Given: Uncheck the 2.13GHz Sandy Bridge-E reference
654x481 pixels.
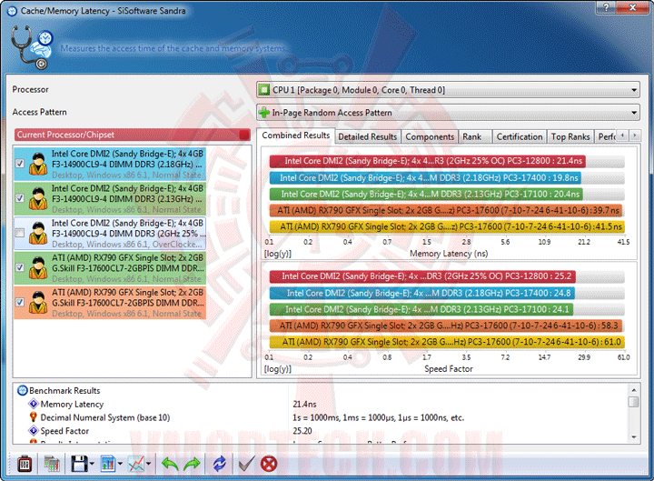Looking at the screenshot, I should 20,198.
